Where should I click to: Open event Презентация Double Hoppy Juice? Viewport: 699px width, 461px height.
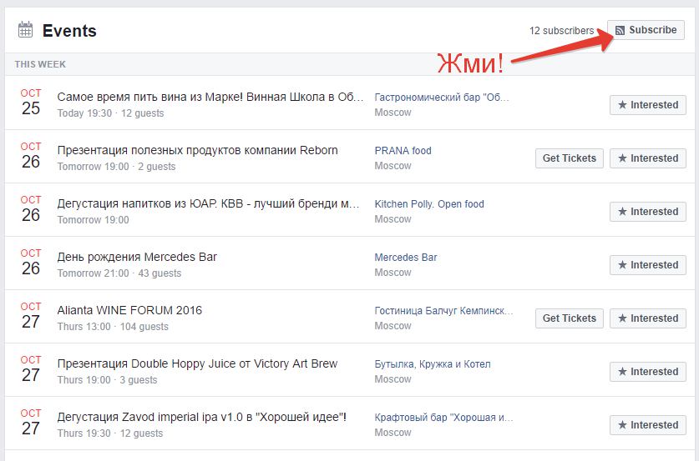click(x=197, y=364)
